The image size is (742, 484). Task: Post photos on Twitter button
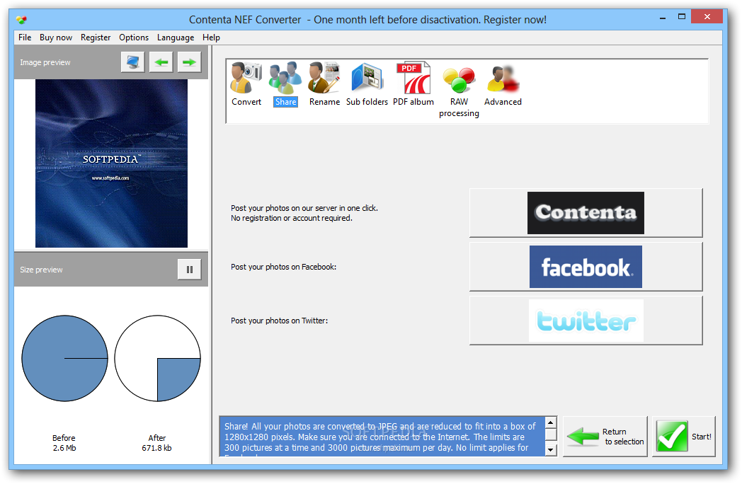click(586, 321)
